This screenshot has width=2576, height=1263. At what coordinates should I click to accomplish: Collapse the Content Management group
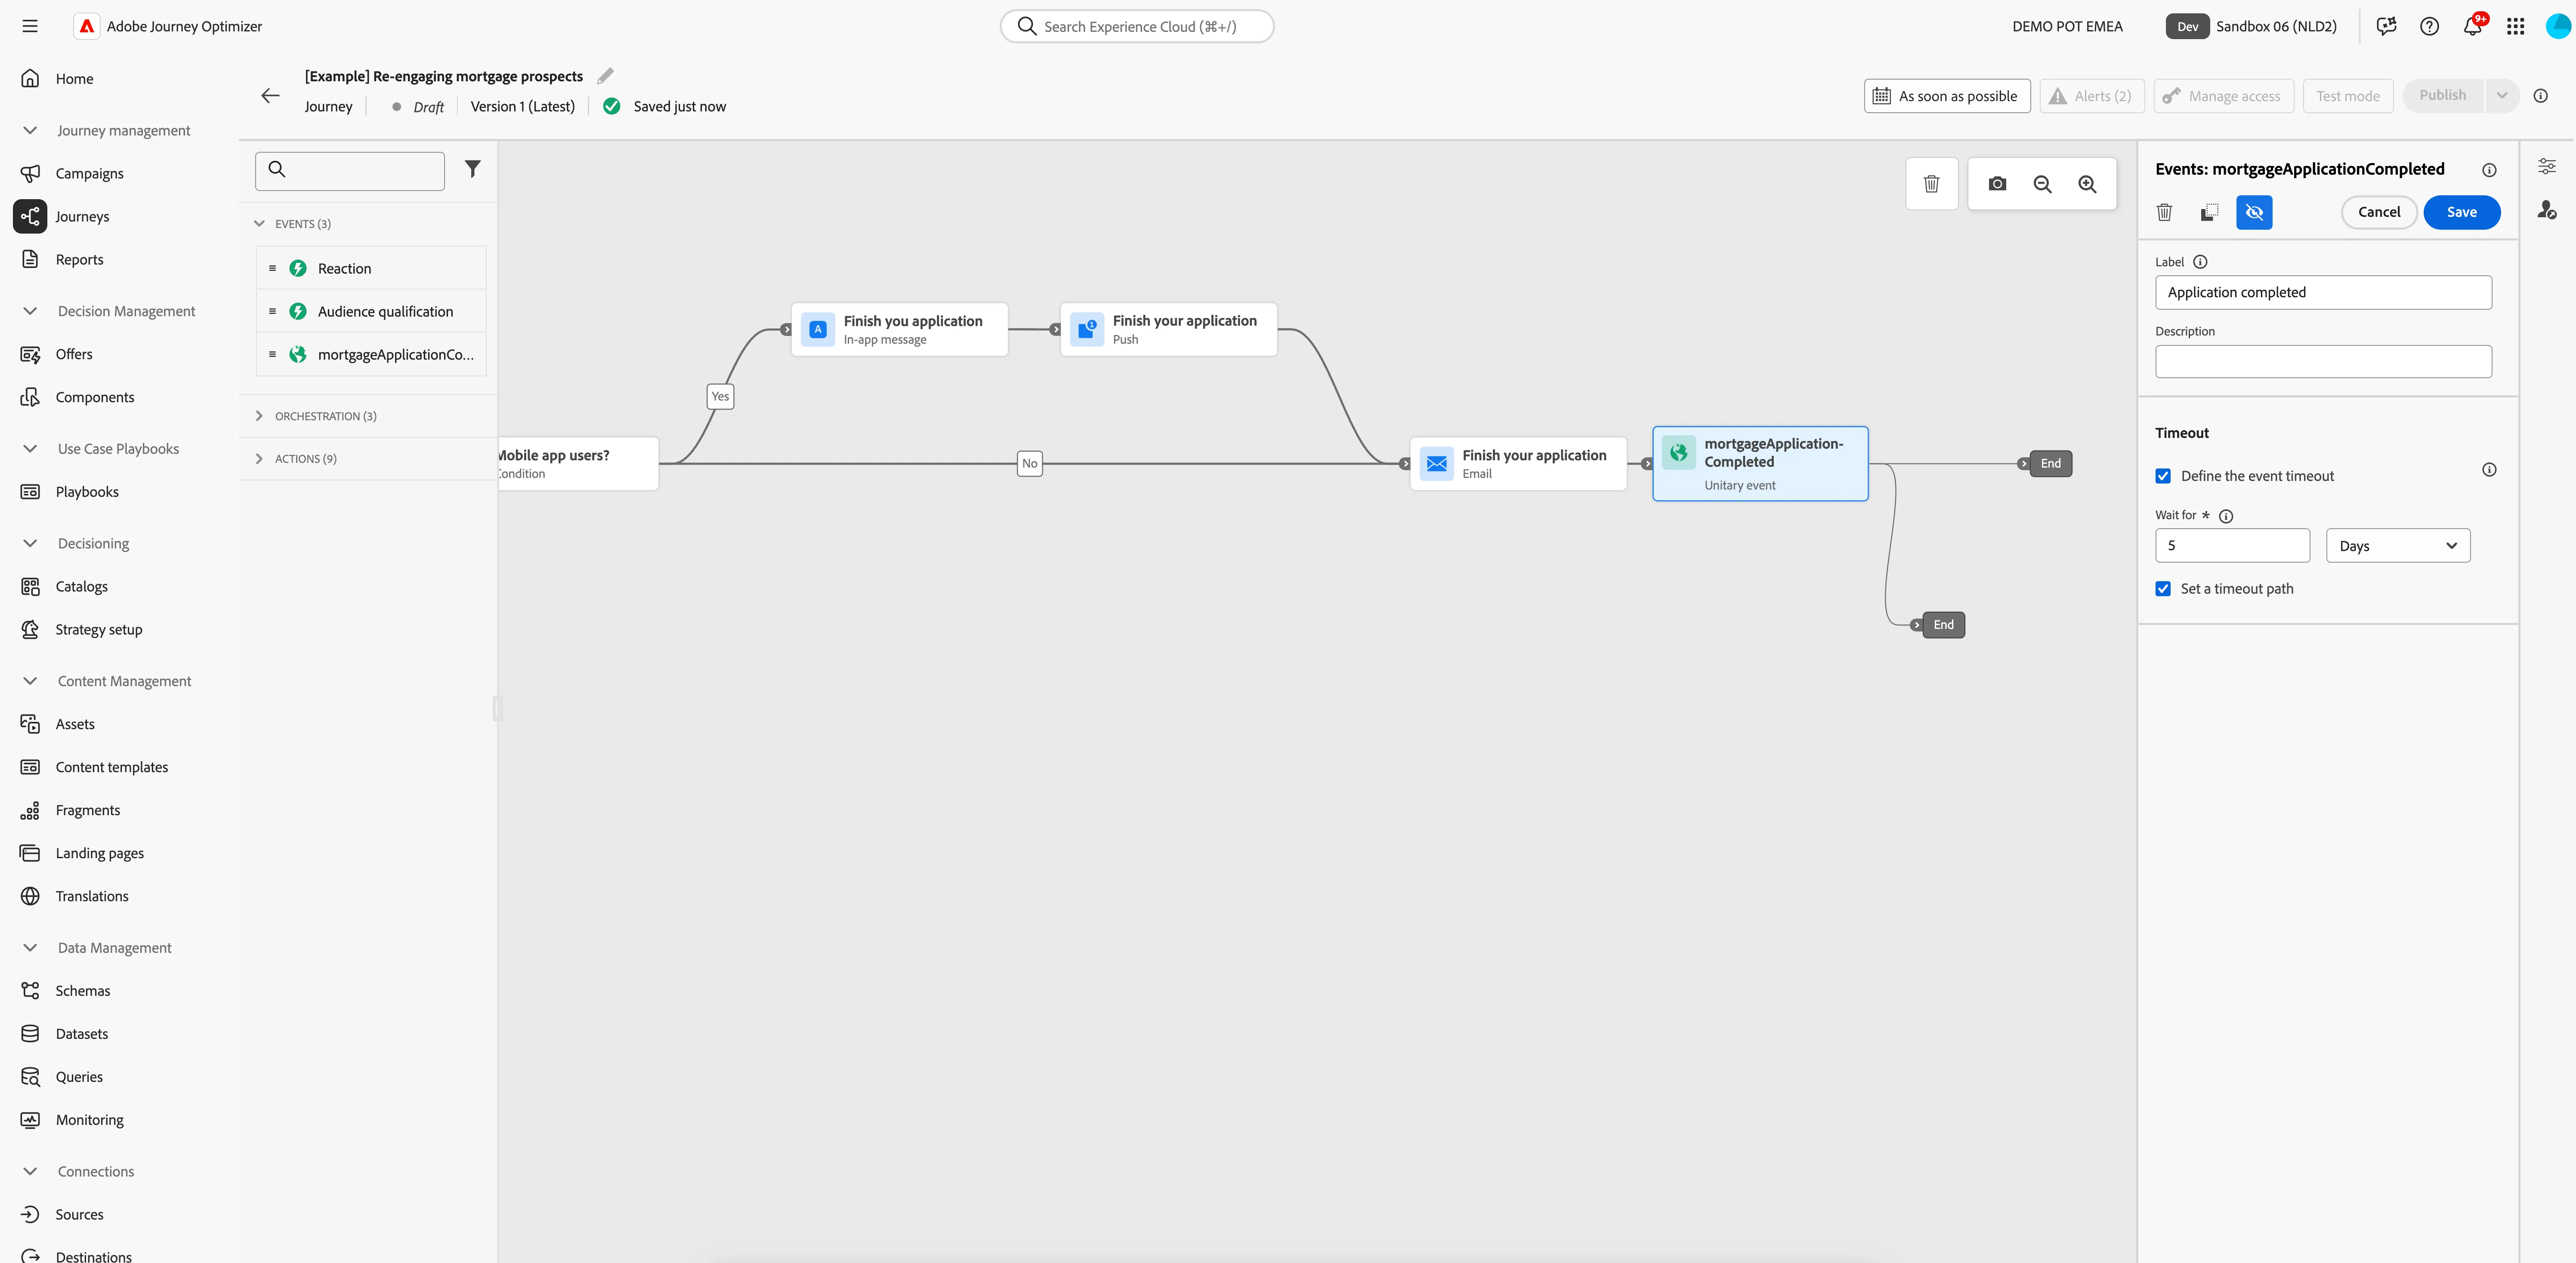click(30, 681)
